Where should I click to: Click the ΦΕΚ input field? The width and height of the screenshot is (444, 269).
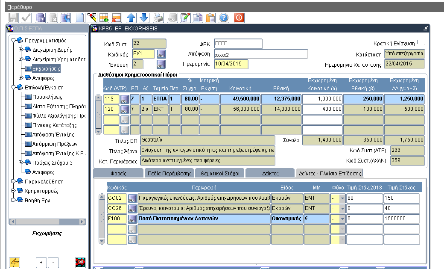(x=238, y=44)
